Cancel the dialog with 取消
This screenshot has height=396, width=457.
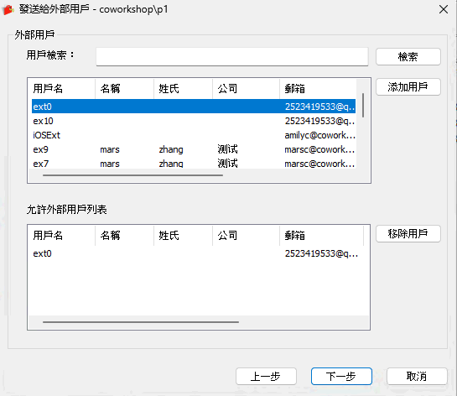tap(417, 376)
